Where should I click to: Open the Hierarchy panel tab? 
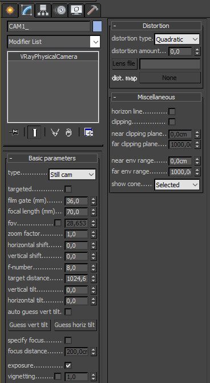tap(43, 10)
